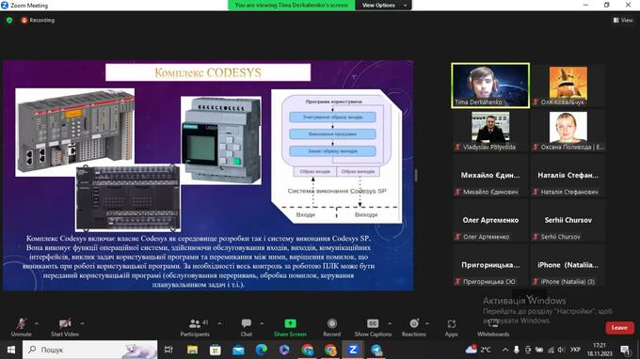Toggle Start Video camera button
The height and width of the screenshot is (359, 640).
(65, 323)
